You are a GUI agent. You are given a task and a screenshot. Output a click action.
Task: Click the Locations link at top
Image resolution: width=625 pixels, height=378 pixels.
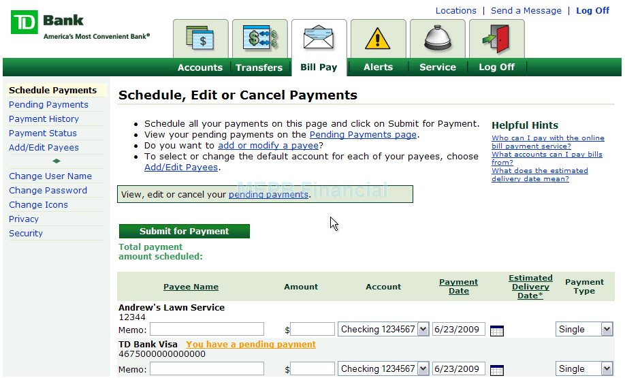[x=455, y=11]
